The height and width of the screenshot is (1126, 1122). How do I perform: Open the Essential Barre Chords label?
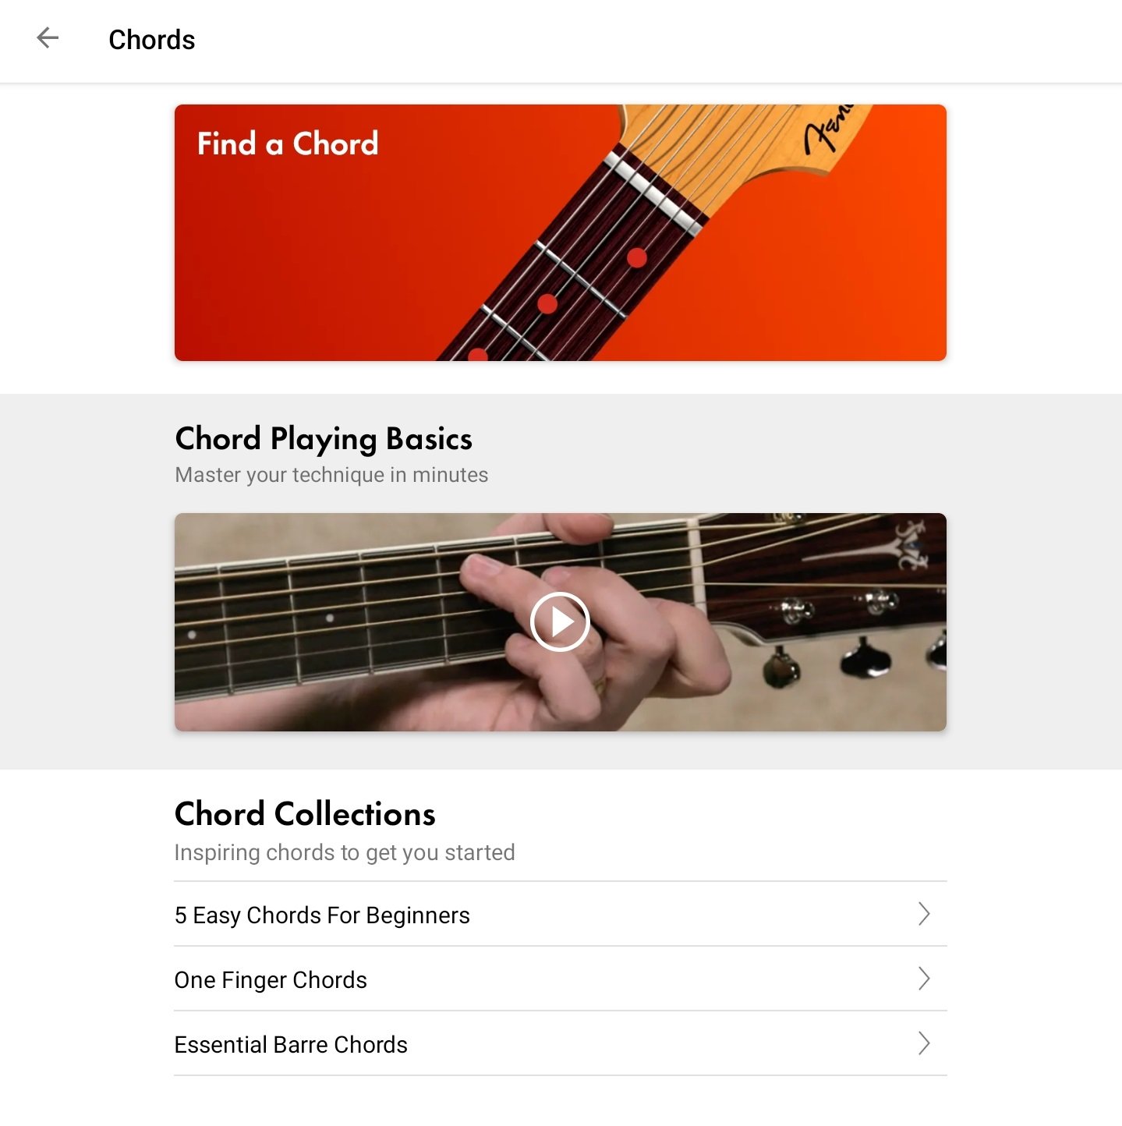point(291,1045)
